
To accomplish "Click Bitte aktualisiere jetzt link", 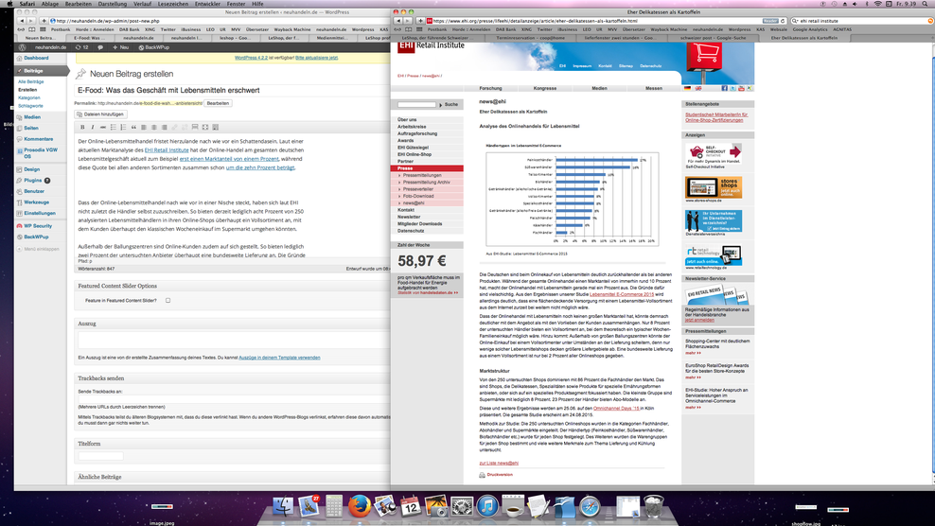I will click(x=317, y=58).
